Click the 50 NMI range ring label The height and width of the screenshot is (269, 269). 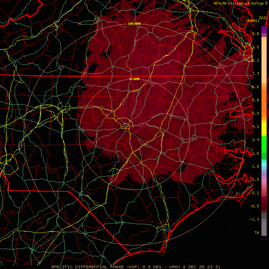coord(134,79)
